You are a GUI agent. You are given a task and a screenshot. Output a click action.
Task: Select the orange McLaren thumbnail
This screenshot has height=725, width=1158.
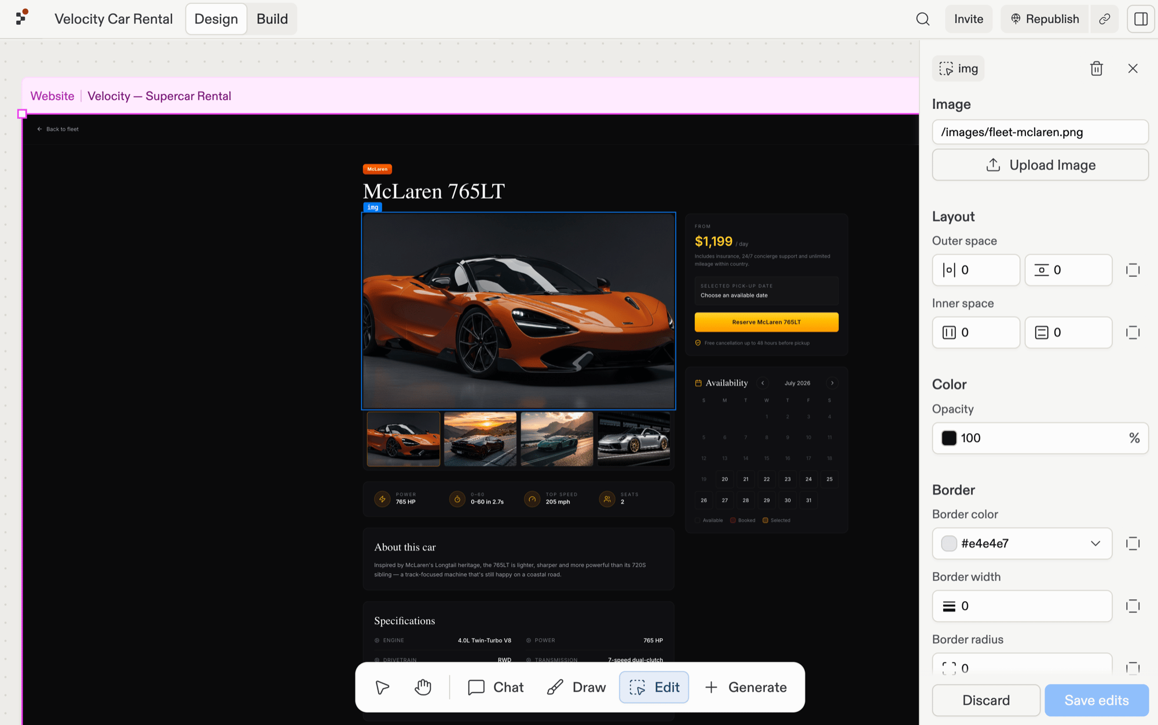(404, 439)
